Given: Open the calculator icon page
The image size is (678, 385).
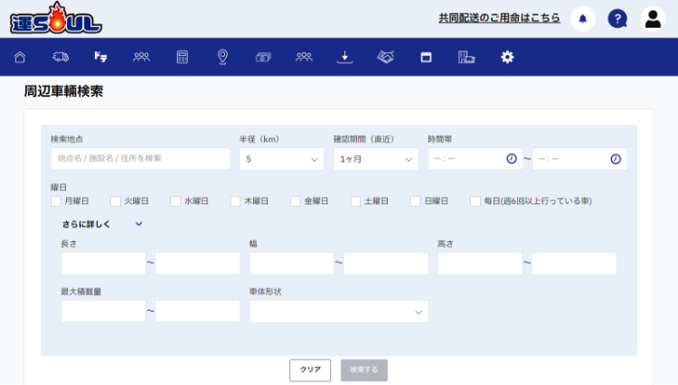Looking at the screenshot, I should pyautogui.click(x=182, y=57).
